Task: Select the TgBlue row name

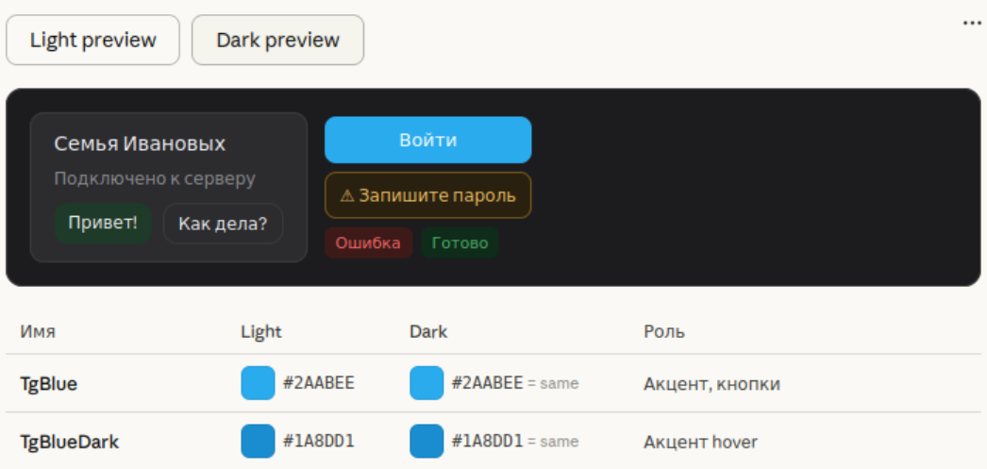Action: [x=48, y=383]
